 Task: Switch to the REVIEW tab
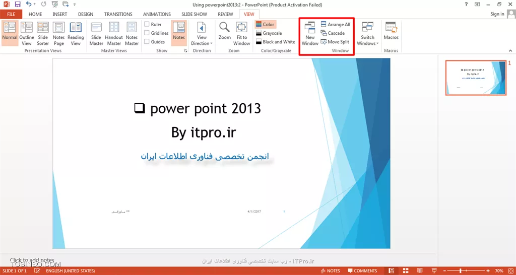pos(225,14)
